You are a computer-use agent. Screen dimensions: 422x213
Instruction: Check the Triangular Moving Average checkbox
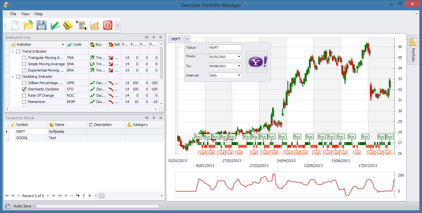24,58
